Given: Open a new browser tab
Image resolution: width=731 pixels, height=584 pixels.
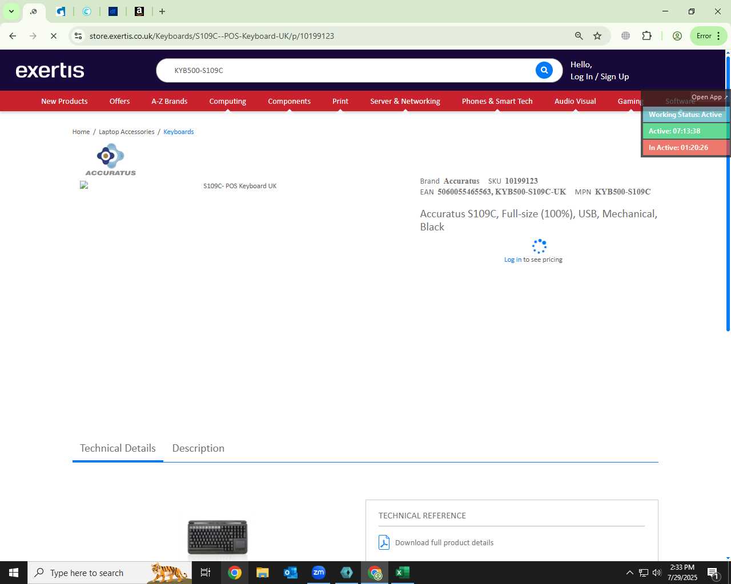Looking at the screenshot, I should [162, 11].
